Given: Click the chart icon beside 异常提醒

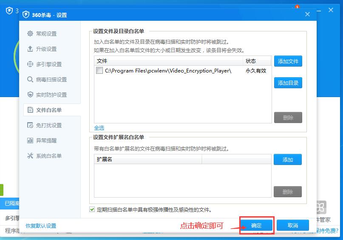Looking at the screenshot, I should click(x=30, y=140).
